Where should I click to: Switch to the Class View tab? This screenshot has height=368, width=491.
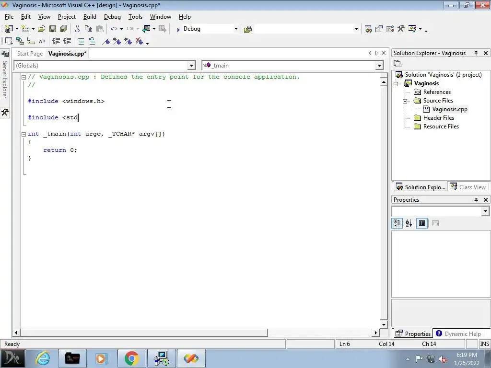tap(468, 187)
